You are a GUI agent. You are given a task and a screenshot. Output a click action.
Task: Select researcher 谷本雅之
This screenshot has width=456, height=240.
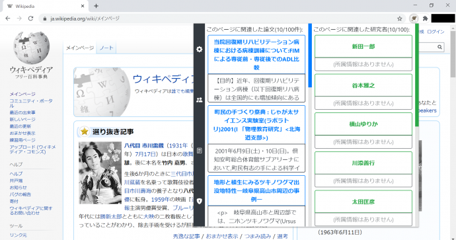363,85
